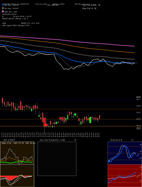Image resolution: width=142 pixels, height=187 pixels.
Task: Click the large green candlestick near 27 Dec
Action: (x=90, y=120)
